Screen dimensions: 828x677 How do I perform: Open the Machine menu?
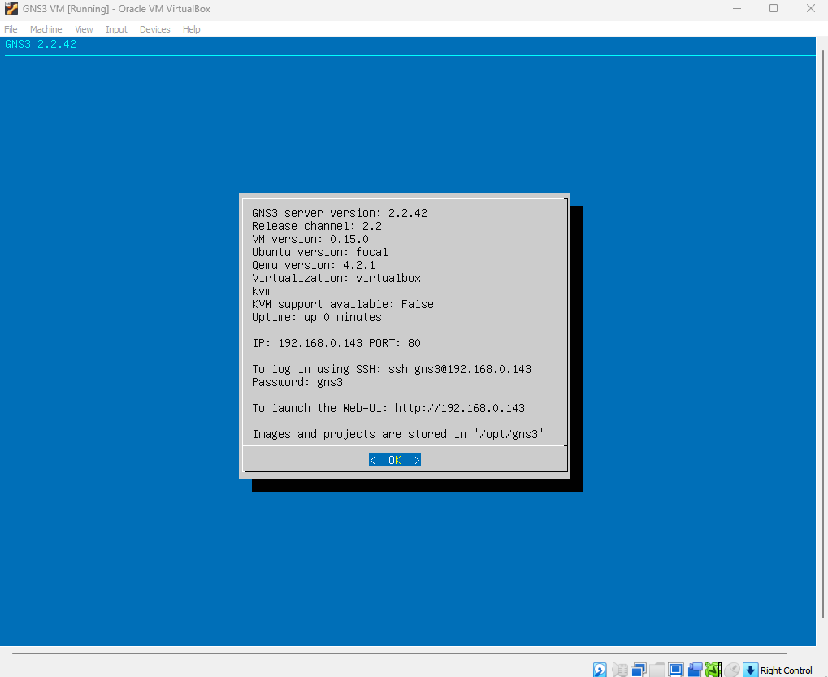coord(46,29)
